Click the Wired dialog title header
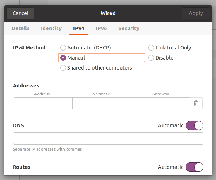The height and width of the screenshot is (180, 216). click(x=108, y=13)
